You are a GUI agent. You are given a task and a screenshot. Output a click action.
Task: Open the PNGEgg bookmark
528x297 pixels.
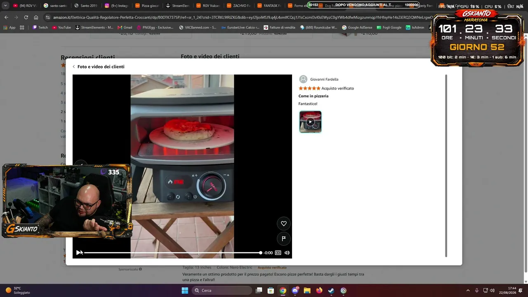155,28
